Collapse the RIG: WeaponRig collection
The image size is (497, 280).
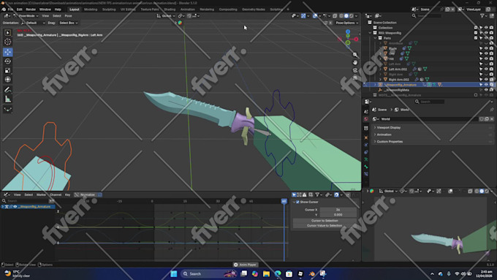pyautogui.click(x=370, y=33)
